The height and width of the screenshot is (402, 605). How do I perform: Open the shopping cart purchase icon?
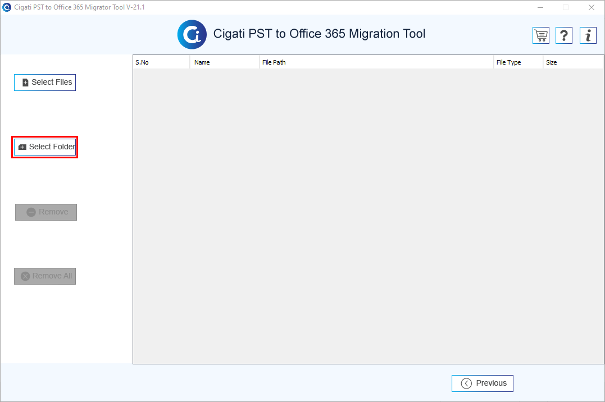coord(540,35)
